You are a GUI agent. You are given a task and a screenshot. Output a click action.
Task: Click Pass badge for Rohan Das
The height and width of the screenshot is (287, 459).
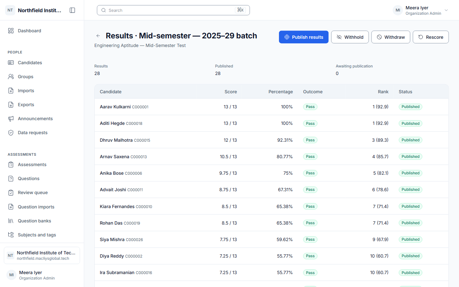click(x=310, y=223)
